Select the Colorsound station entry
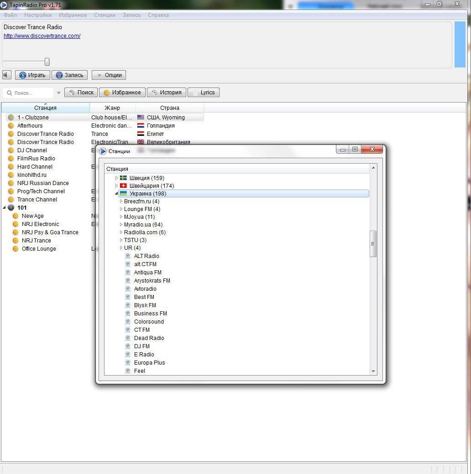The image size is (471, 474). pos(149,322)
